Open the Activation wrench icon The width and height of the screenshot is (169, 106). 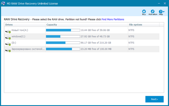click(x=153, y=12)
